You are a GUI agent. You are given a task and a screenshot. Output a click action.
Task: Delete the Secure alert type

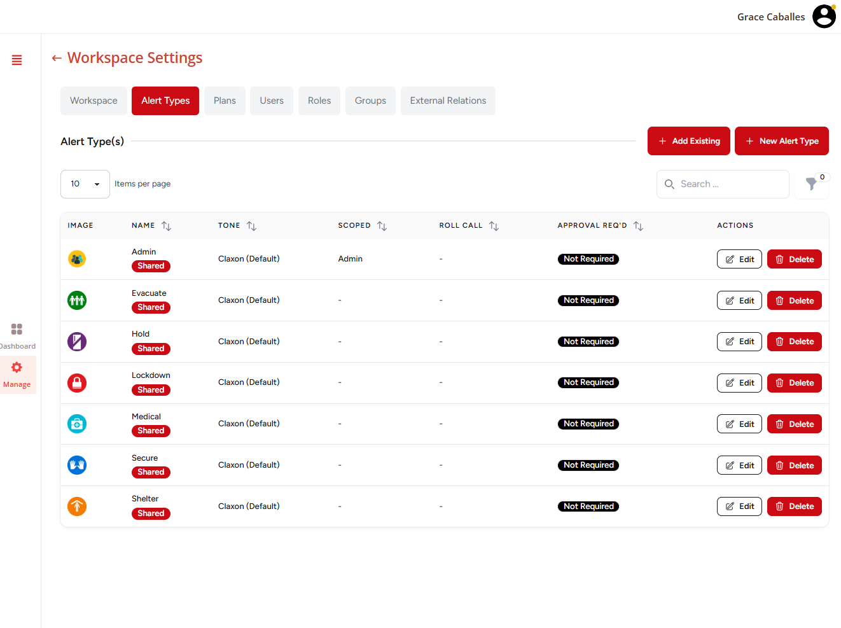[795, 465]
